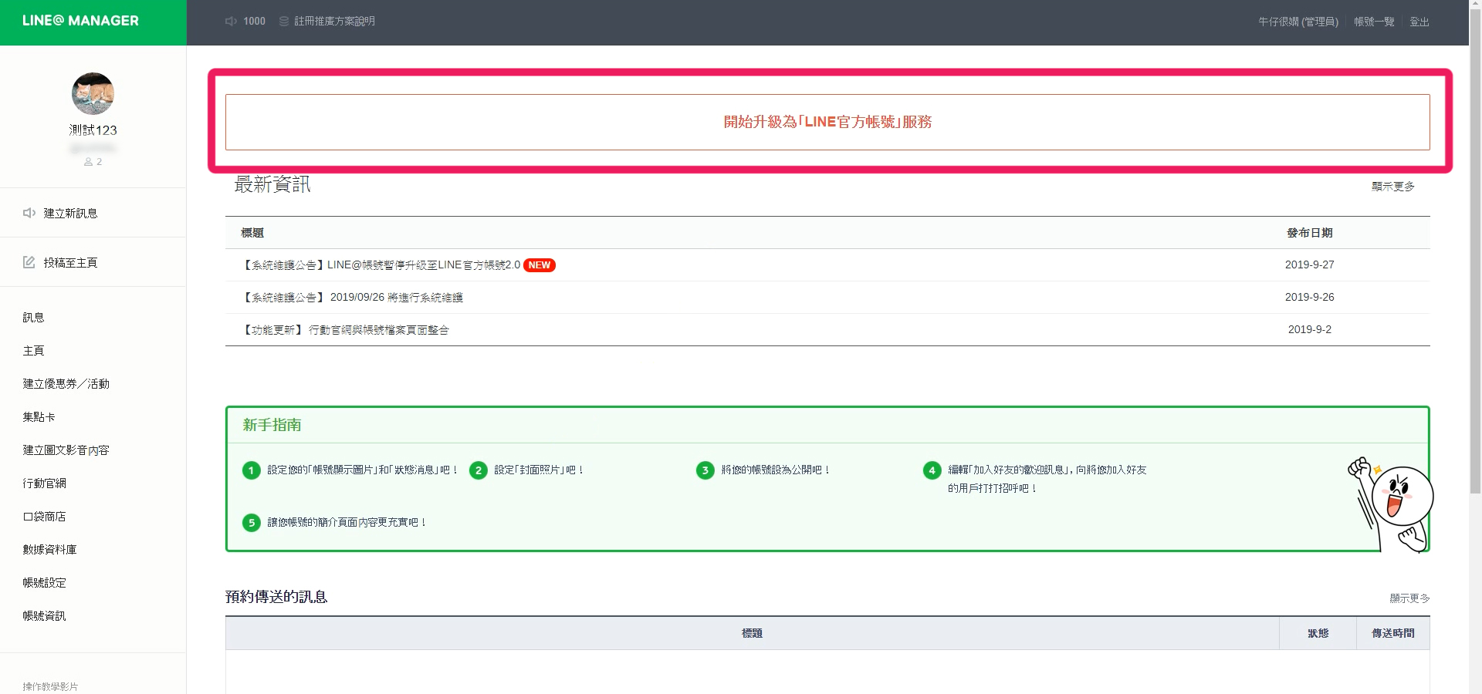Click the cheering Moon character illustration
The width and height of the screenshot is (1482, 694).
[1391, 504]
